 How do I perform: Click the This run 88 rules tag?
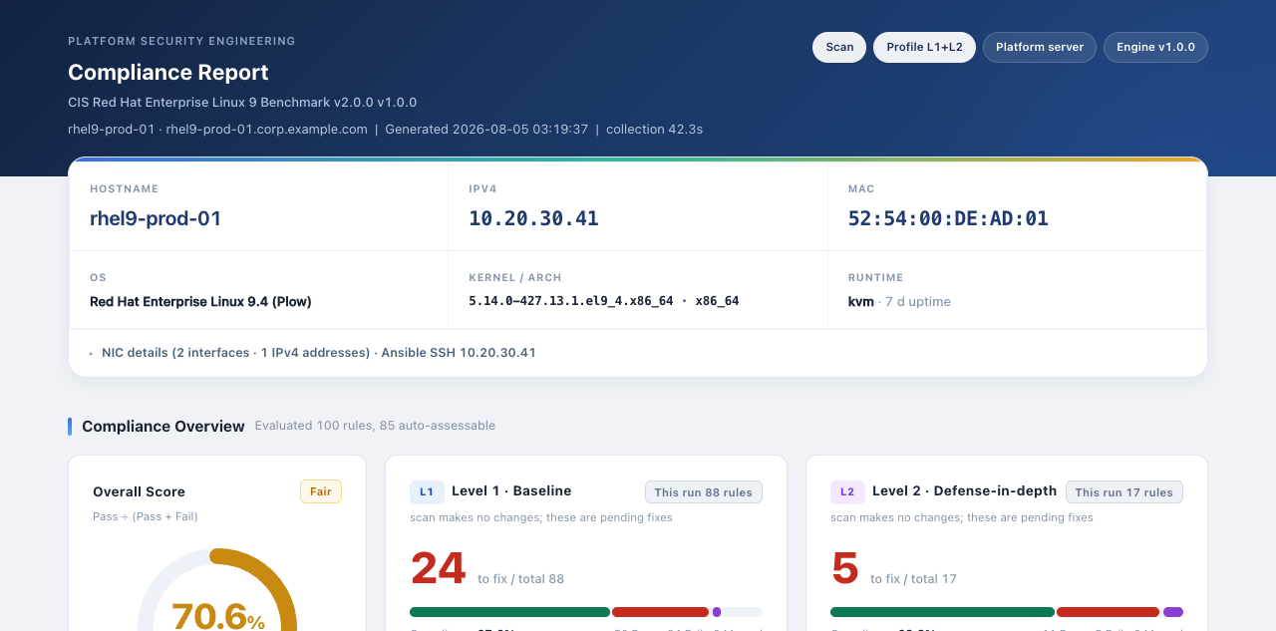tap(704, 492)
